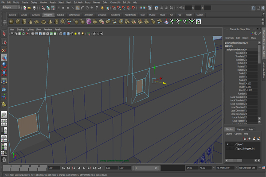Open the Create UVs menu

click(115, 2)
